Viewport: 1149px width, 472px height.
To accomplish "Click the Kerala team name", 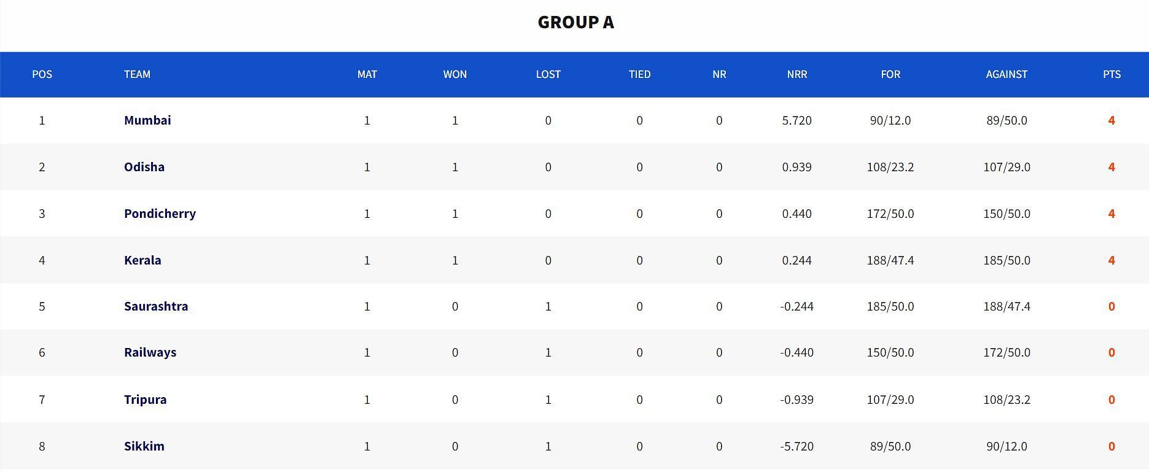I will (142, 260).
